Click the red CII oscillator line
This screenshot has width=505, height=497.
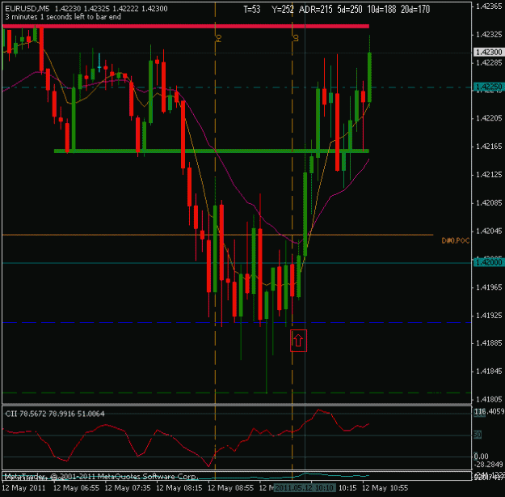[186, 437]
